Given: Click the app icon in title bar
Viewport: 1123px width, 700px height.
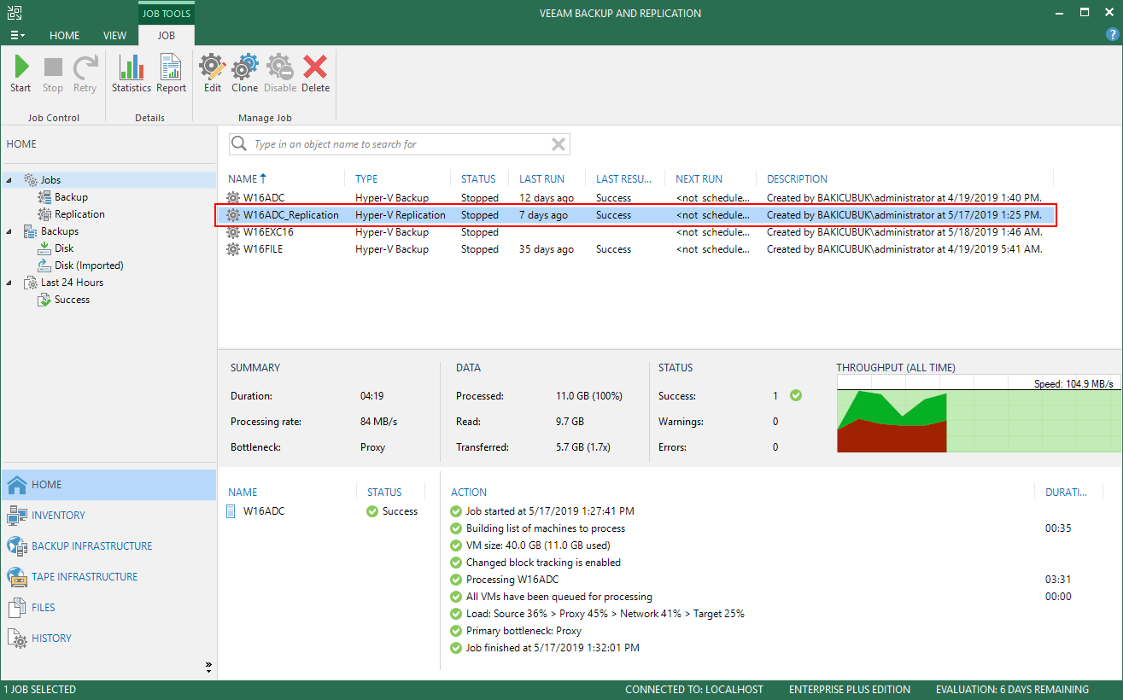Looking at the screenshot, I should click(x=15, y=13).
